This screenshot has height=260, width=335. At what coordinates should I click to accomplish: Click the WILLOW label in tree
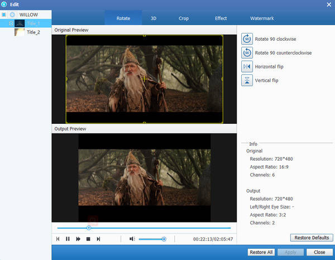tap(28, 15)
